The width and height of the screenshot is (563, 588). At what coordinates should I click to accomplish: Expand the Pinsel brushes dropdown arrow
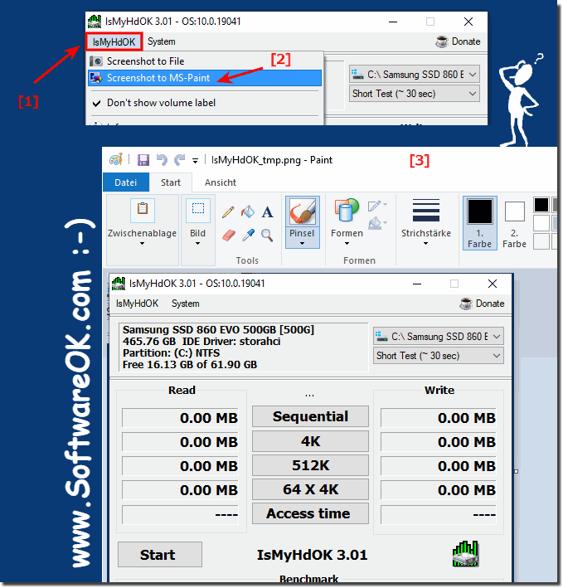tap(302, 244)
